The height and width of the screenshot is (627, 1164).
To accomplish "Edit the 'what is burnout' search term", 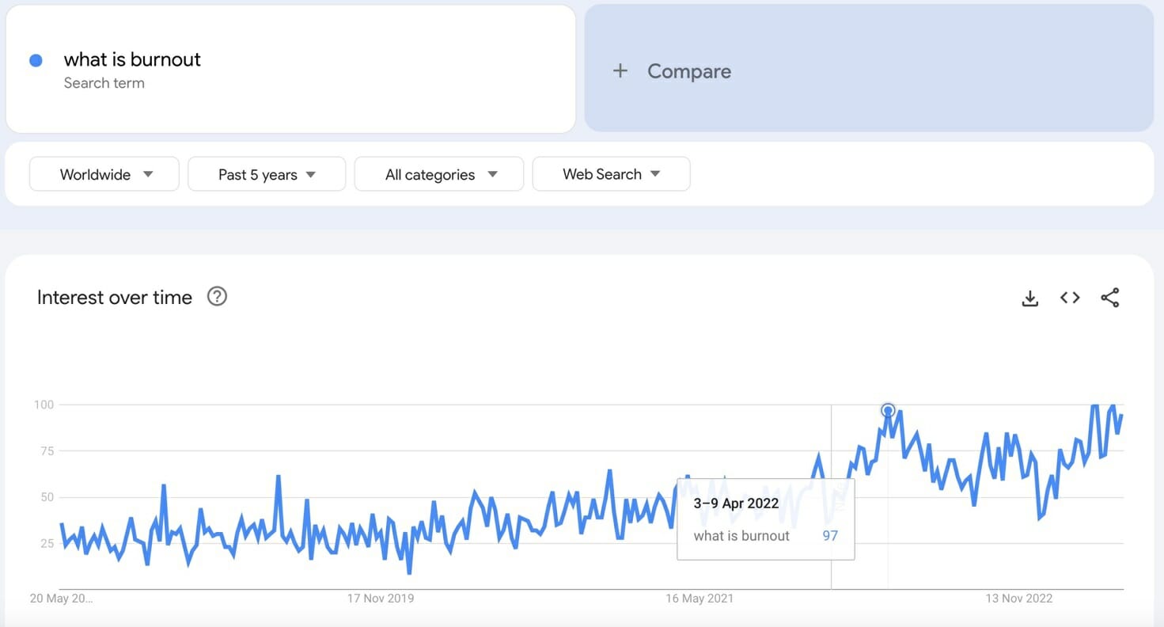I will pyautogui.click(x=132, y=59).
